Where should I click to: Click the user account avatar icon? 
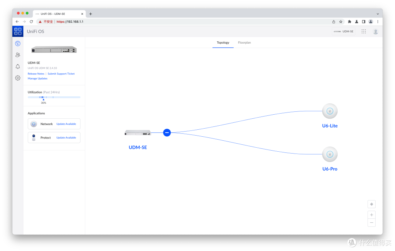(375, 32)
